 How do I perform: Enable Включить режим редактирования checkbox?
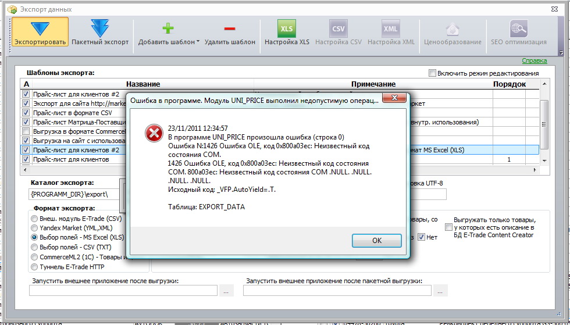[x=432, y=73]
